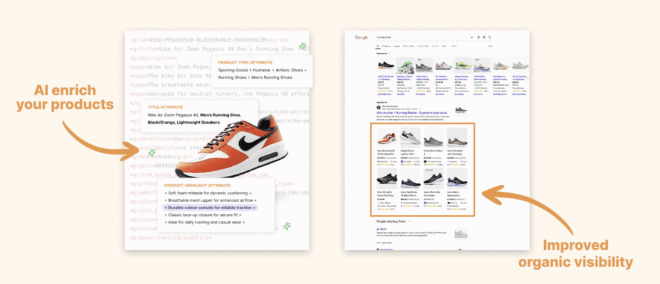Image resolution: width=660 pixels, height=284 pixels.
Task: Click the New Balance 520 product title
Action: tap(387, 153)
